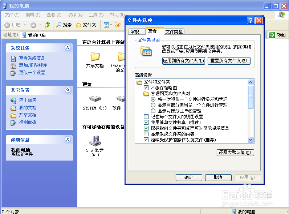Click the 文件夹视图 illustration icon
The width and height of the screenshot is (289, 214).
(146, 51)
